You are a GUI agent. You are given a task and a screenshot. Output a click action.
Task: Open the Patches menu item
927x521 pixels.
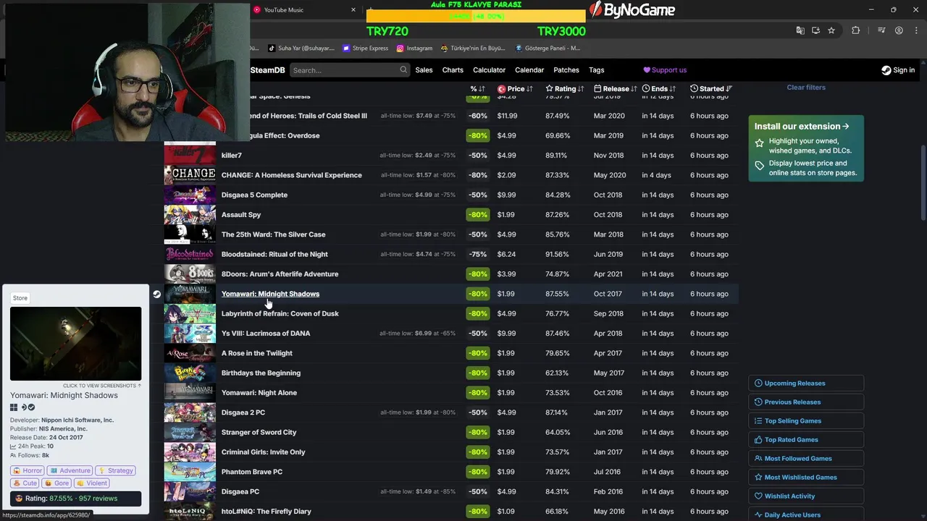566,70
